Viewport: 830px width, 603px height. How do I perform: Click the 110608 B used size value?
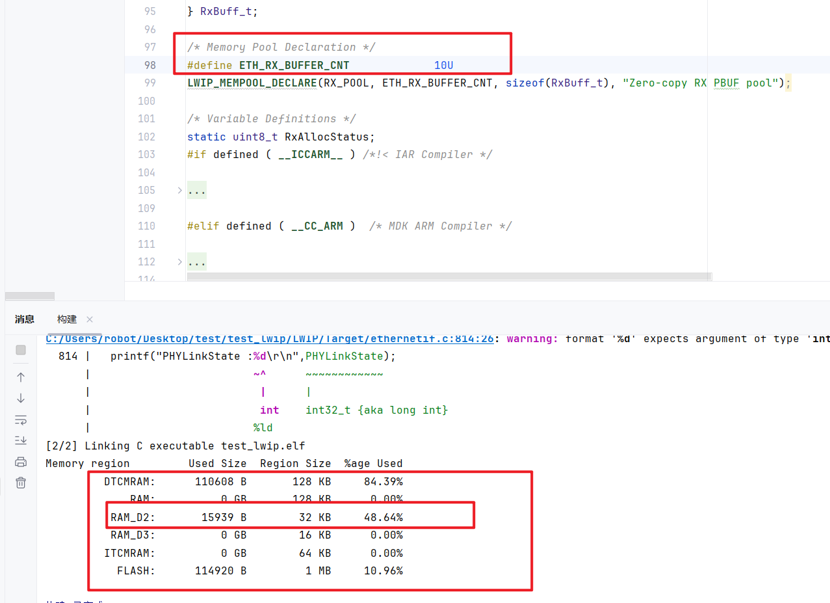(x=221, y=481)
